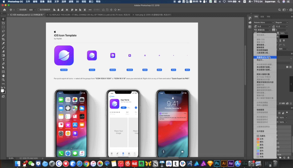Toggle strikethrough text style in Character panel
Screen dimensions: 293x168
coord(284,41)
